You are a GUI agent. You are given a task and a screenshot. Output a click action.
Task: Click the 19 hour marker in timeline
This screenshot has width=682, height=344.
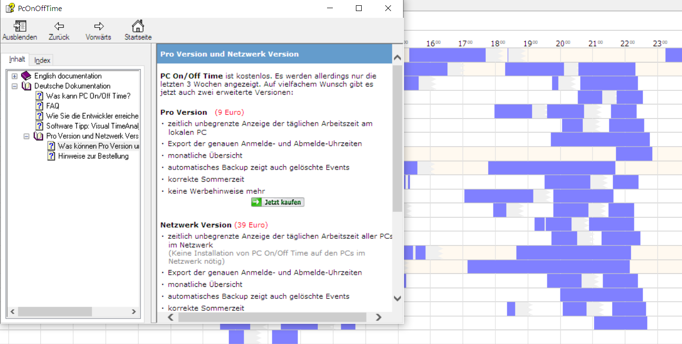click(x=530, y=43)
